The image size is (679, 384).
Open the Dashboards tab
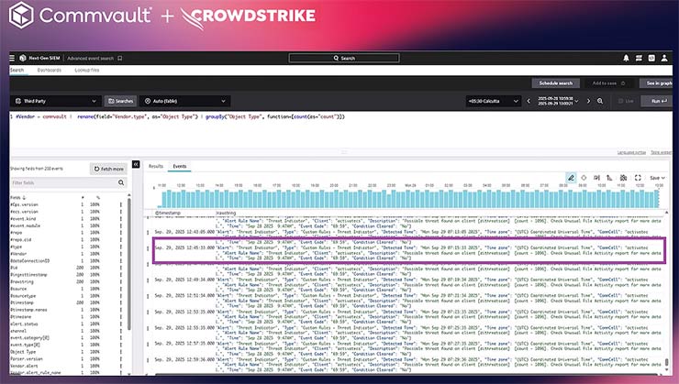[x=50, y=70]
